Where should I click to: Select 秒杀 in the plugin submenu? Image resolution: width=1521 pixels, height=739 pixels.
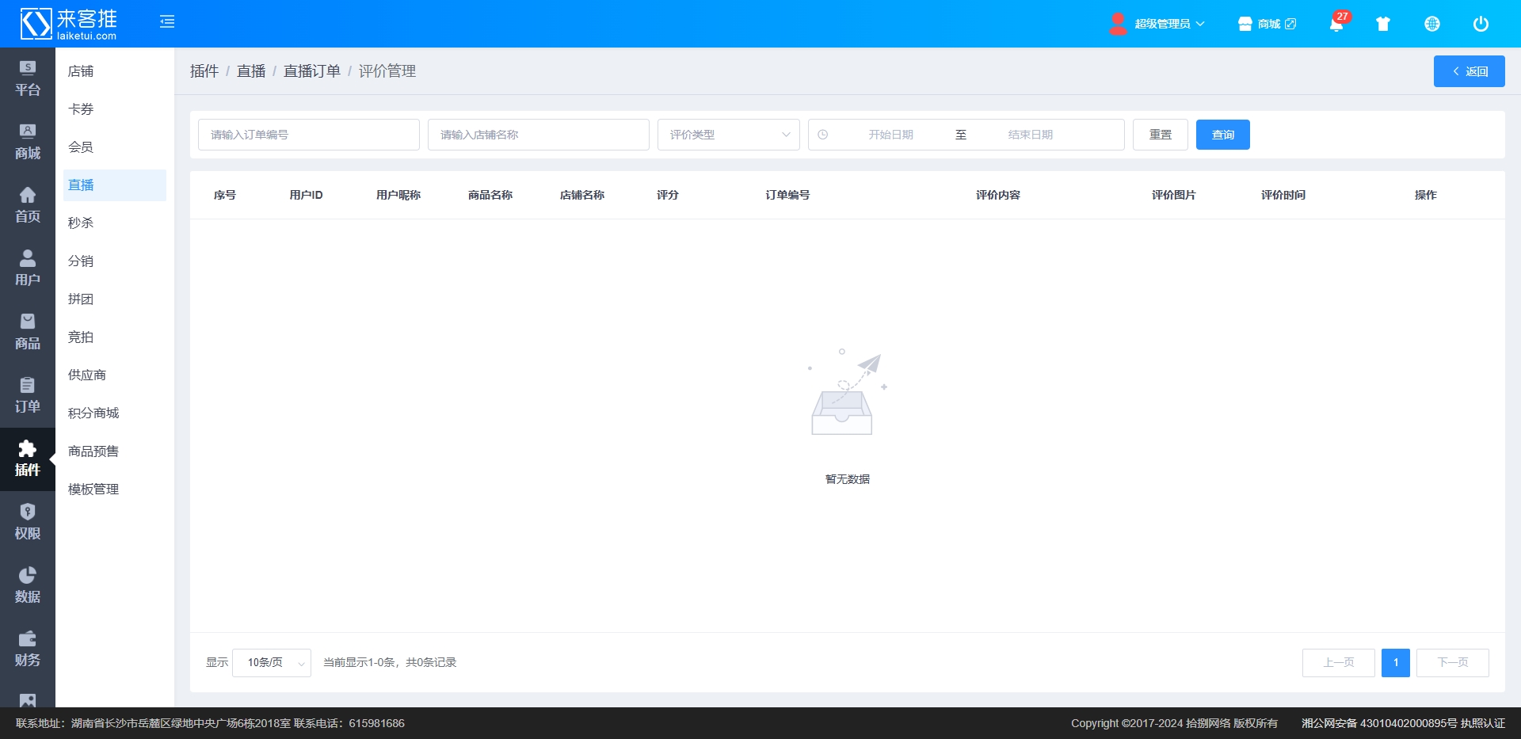[x=81, y=223]
